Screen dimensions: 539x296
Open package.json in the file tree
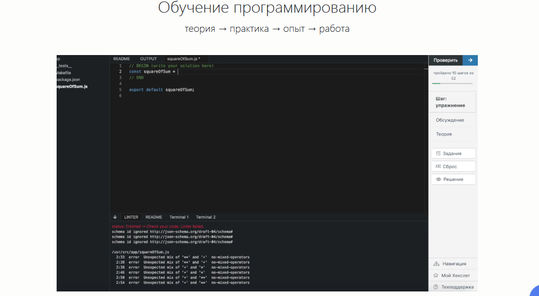click(x=68, y=79)
